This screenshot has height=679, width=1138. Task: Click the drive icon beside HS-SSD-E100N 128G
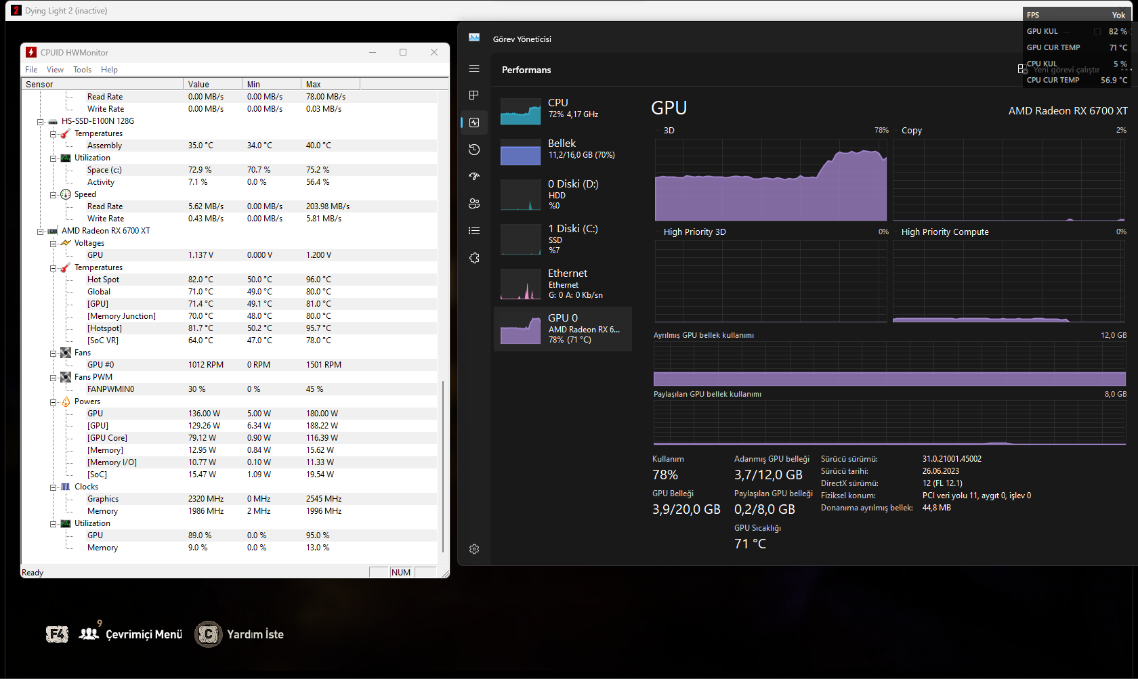(53, 121)
